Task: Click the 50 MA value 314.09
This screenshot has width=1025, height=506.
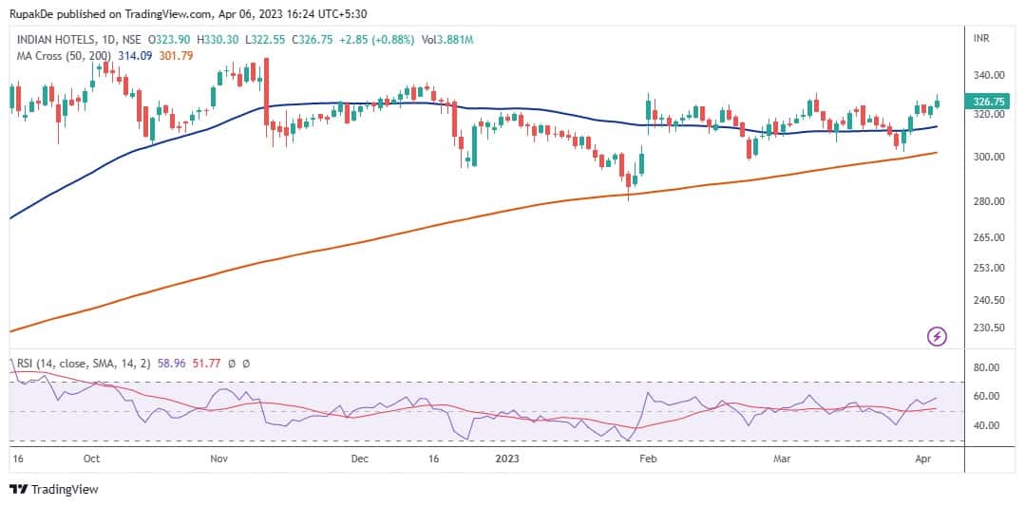Action: point(135,56)
